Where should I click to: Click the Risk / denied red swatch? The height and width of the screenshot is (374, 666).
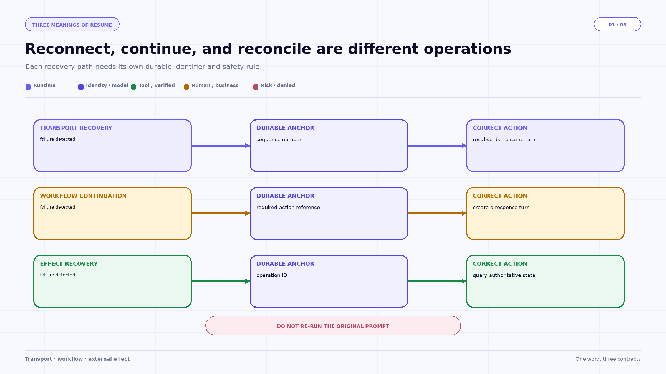click(256, 87)
